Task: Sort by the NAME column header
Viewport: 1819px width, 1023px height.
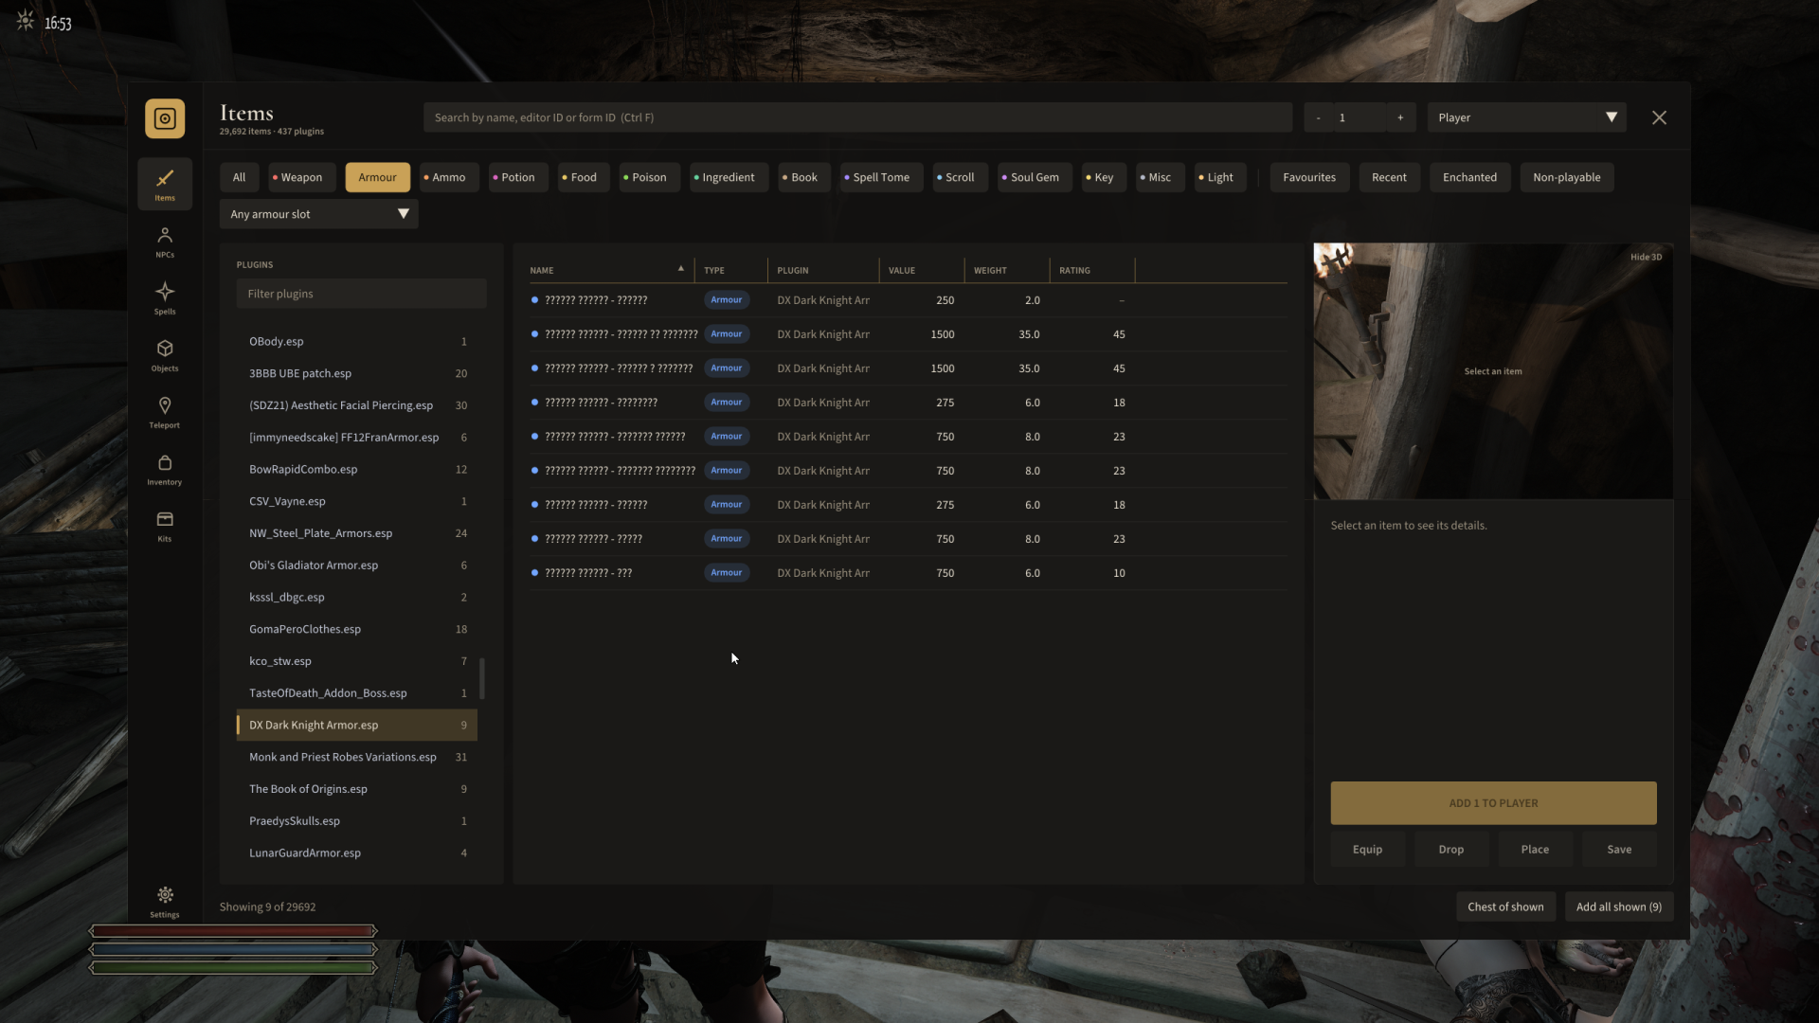Action: point(608,270)
